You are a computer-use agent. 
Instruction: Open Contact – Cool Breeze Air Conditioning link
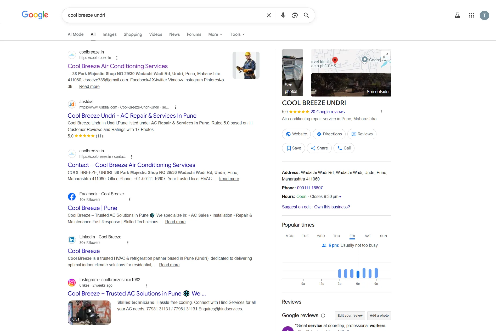click(132, 165)
